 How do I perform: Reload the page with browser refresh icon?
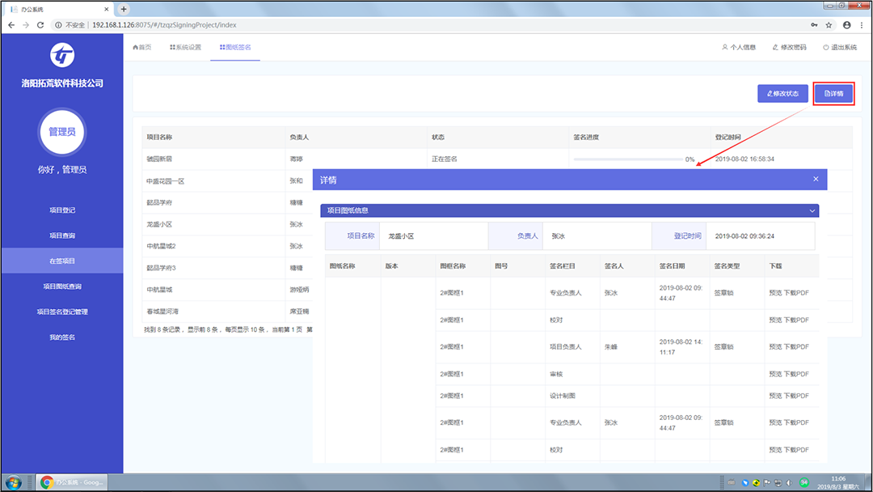pyautogui.click(x=40, y=25)
